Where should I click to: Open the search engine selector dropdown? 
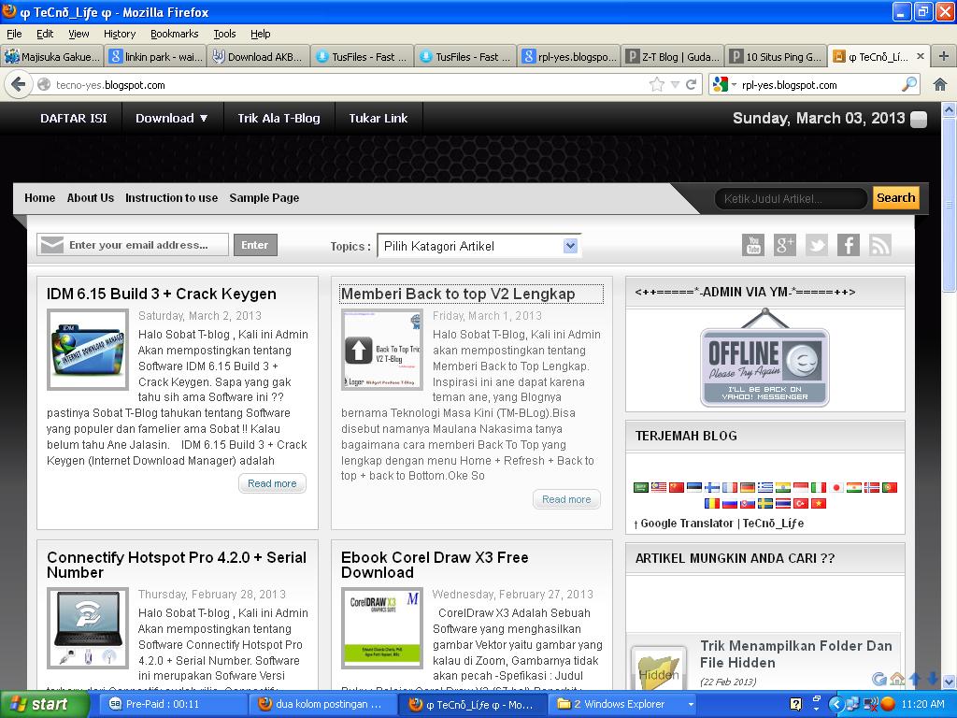724,84
